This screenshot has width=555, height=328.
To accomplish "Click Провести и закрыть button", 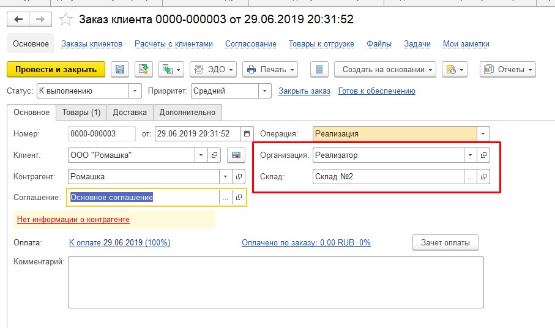I will [56, 69].
